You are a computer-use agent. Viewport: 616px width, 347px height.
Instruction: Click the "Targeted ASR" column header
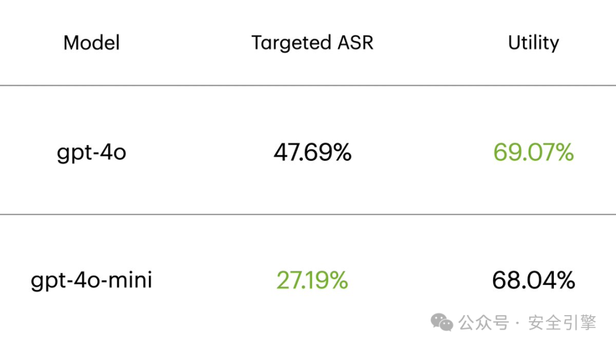(x=312, y=43)
